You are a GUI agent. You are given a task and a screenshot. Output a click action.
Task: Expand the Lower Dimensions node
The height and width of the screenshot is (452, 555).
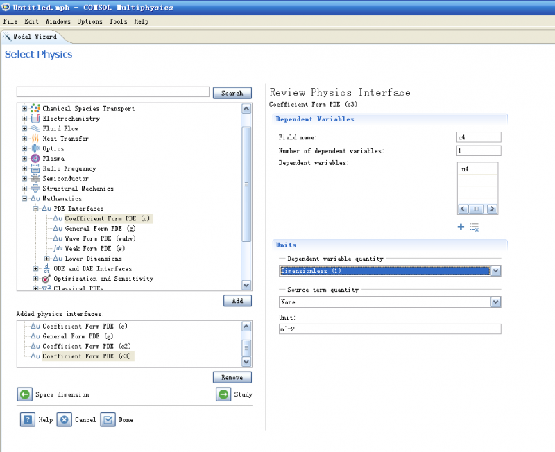tap(46, 259)
